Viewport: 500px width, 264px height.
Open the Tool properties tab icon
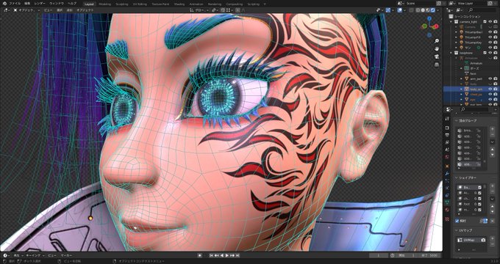(447, 119)
